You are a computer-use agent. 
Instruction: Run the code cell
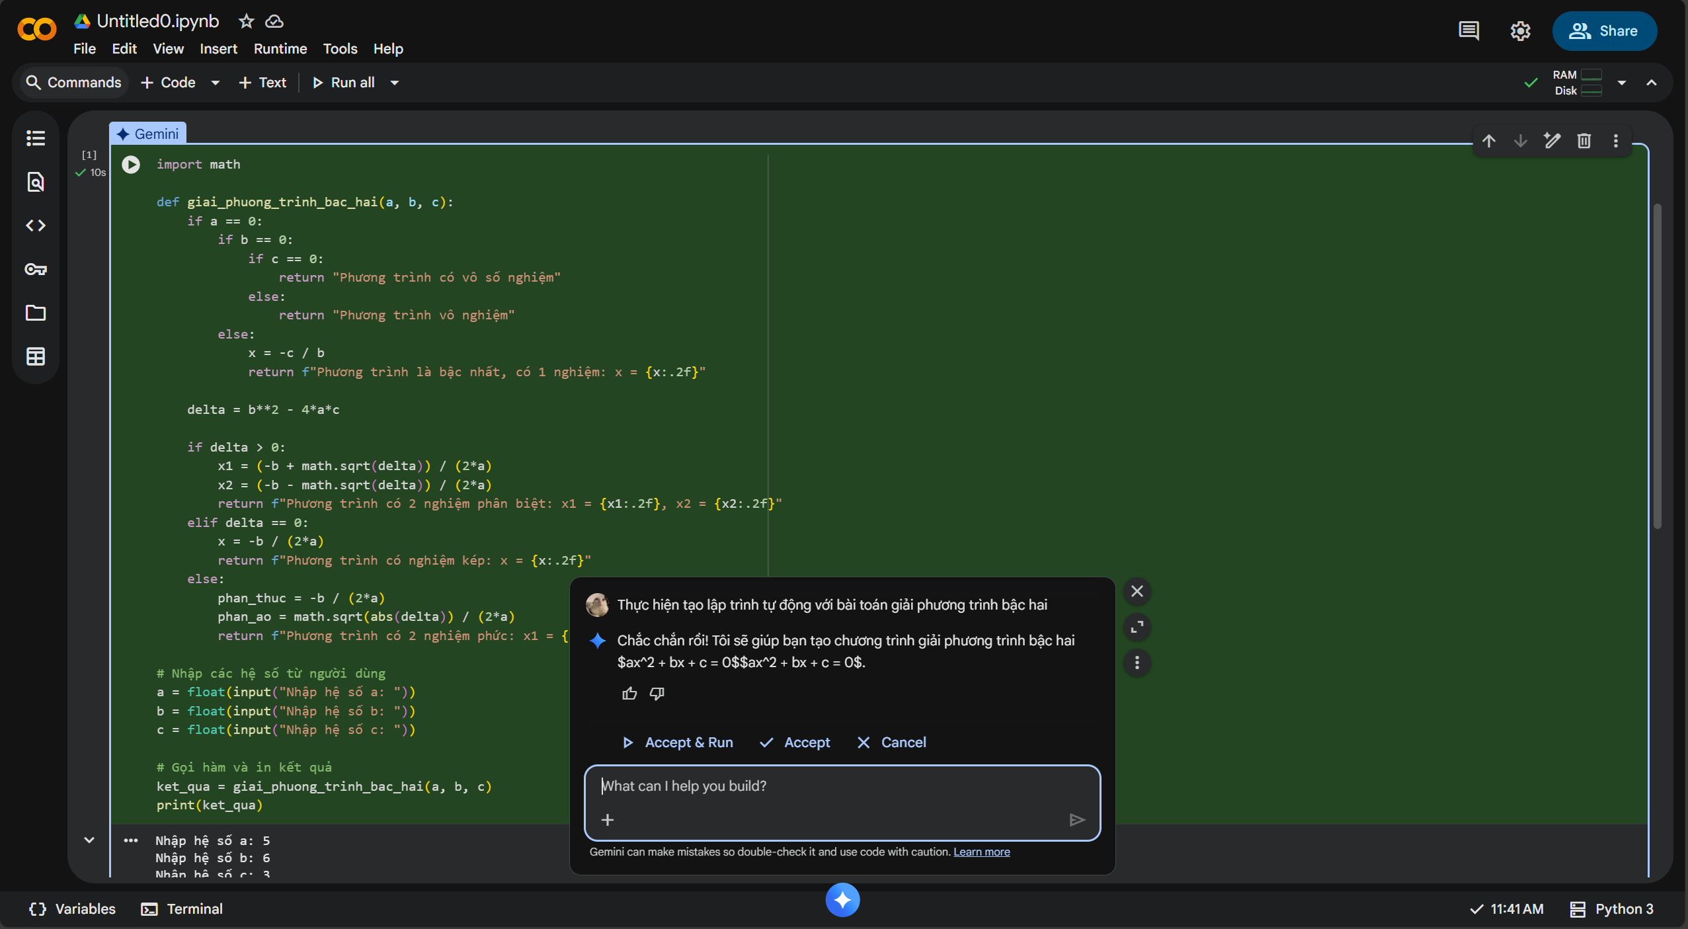pyautogui.click(x=131, y=165)
